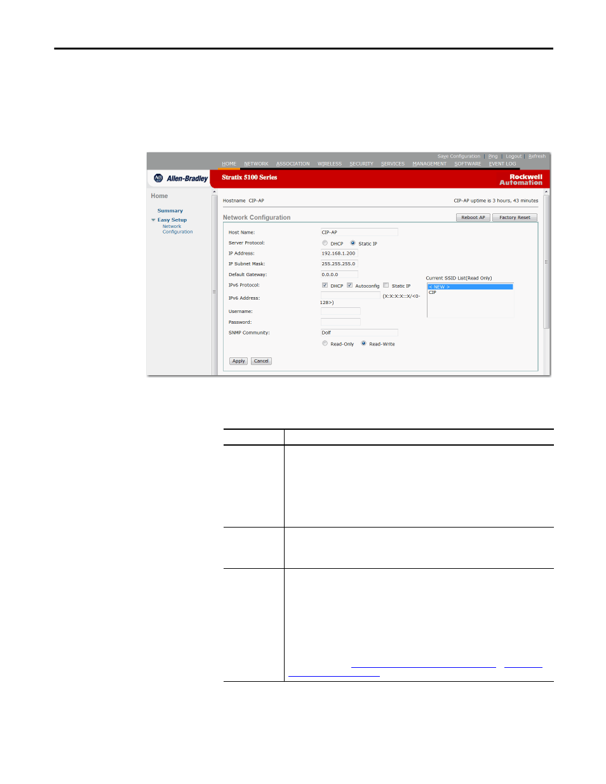Image resolution: width=606 pixels, height=784 pixels.
Task: Click the IPv6 Address field
Action: tap(350, 296)
